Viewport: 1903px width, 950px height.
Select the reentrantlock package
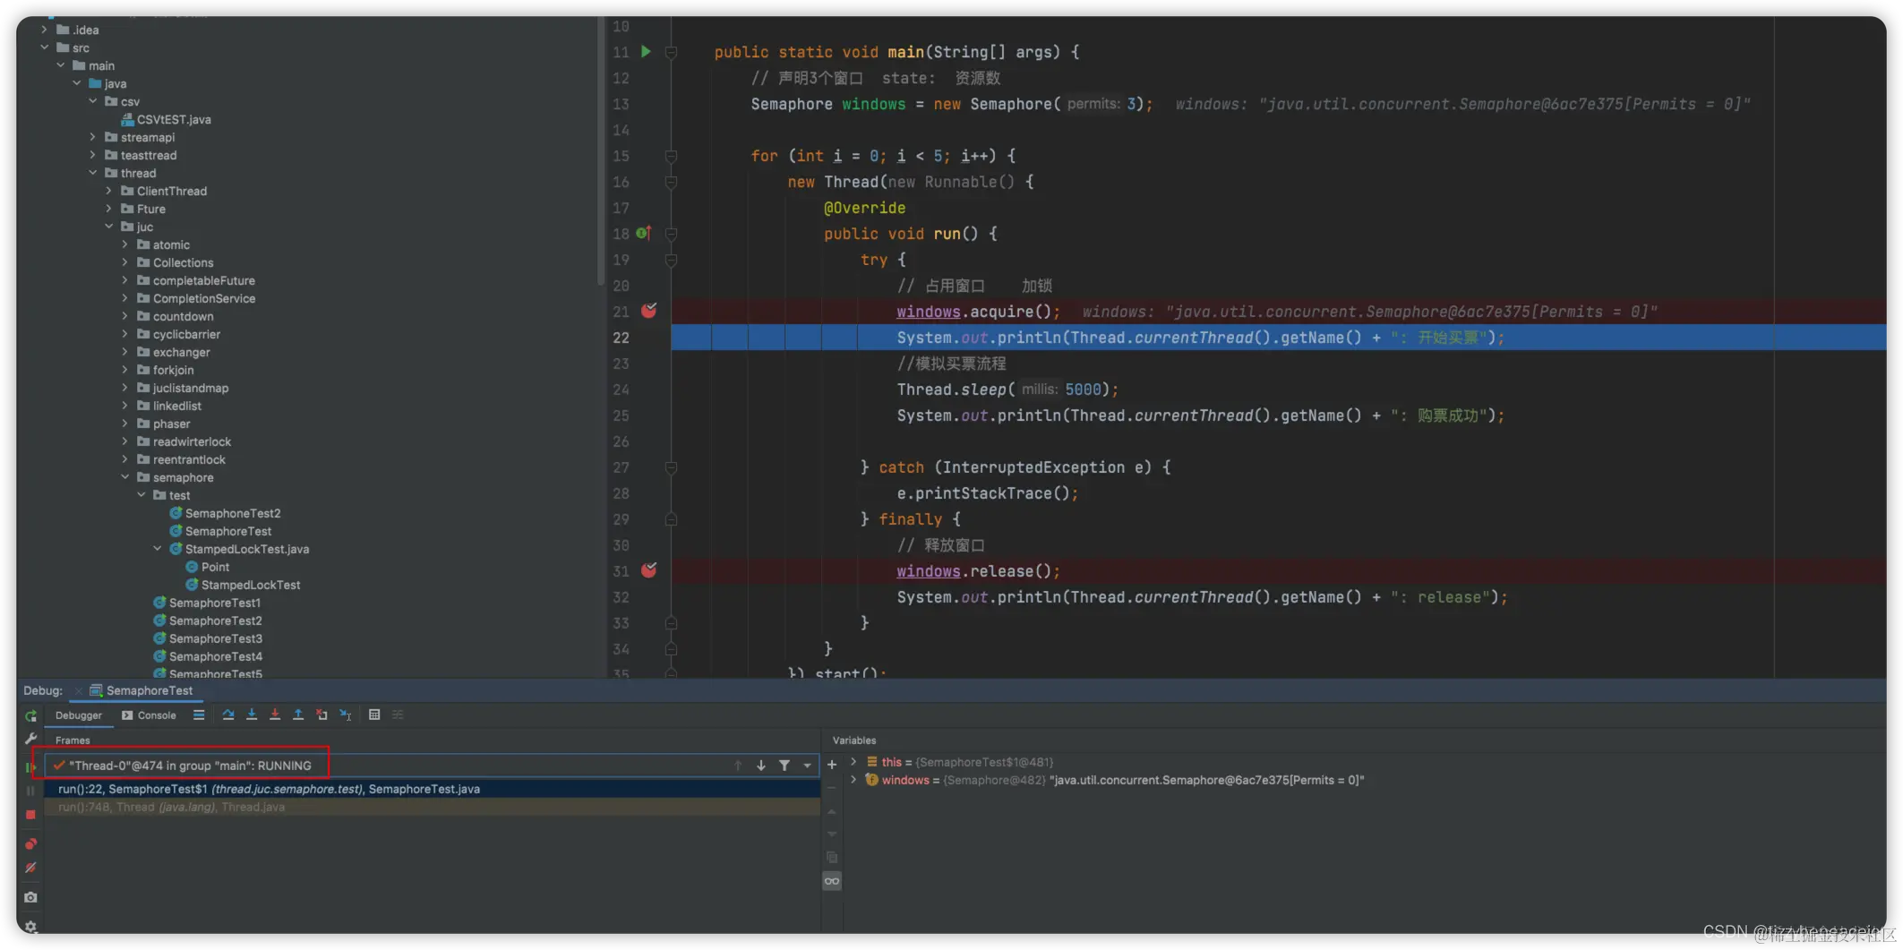point(181,459)
